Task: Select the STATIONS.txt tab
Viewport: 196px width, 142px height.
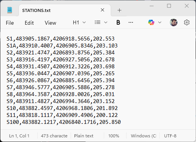Action: click(65, 10)
